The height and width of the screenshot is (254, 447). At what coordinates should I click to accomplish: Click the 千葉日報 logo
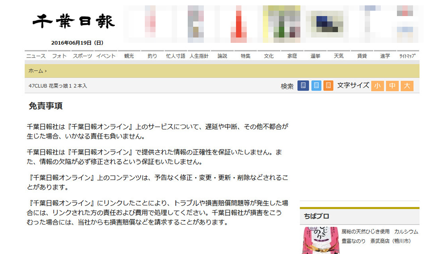pos(74,21)
